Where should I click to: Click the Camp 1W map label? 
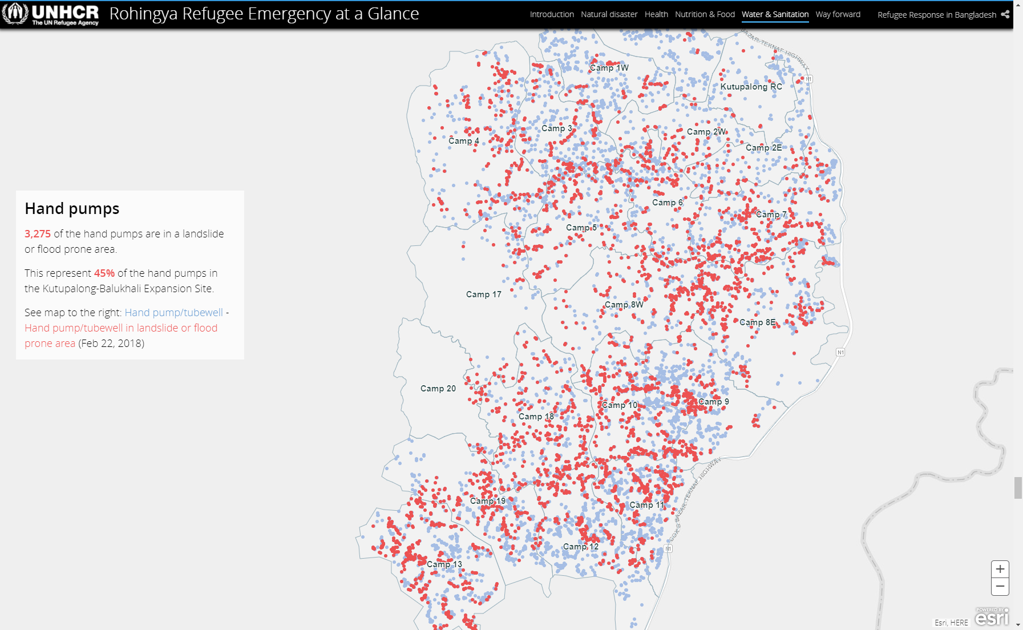[609, 68]
